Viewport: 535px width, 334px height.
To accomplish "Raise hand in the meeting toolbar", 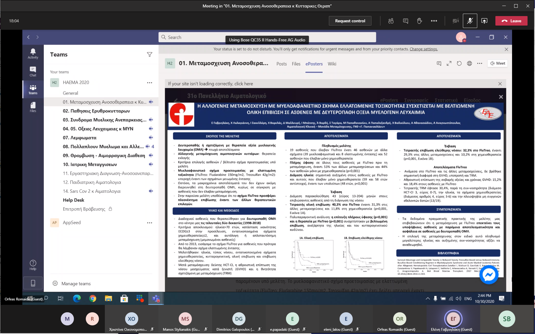I will tap(419, 21).
